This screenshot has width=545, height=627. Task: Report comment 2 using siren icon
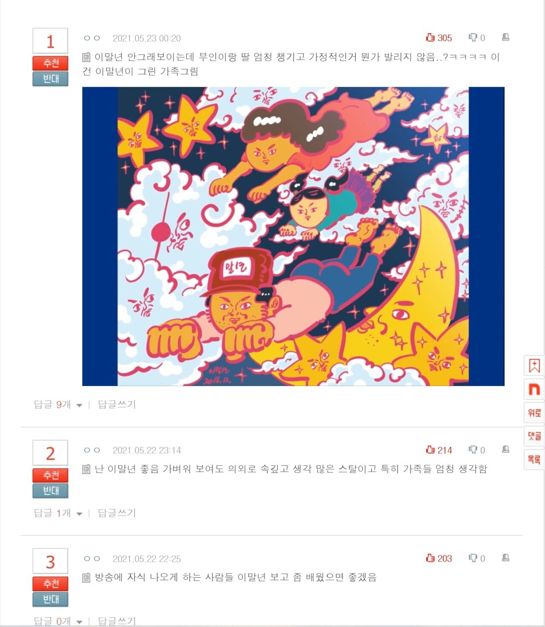(505, 449)
